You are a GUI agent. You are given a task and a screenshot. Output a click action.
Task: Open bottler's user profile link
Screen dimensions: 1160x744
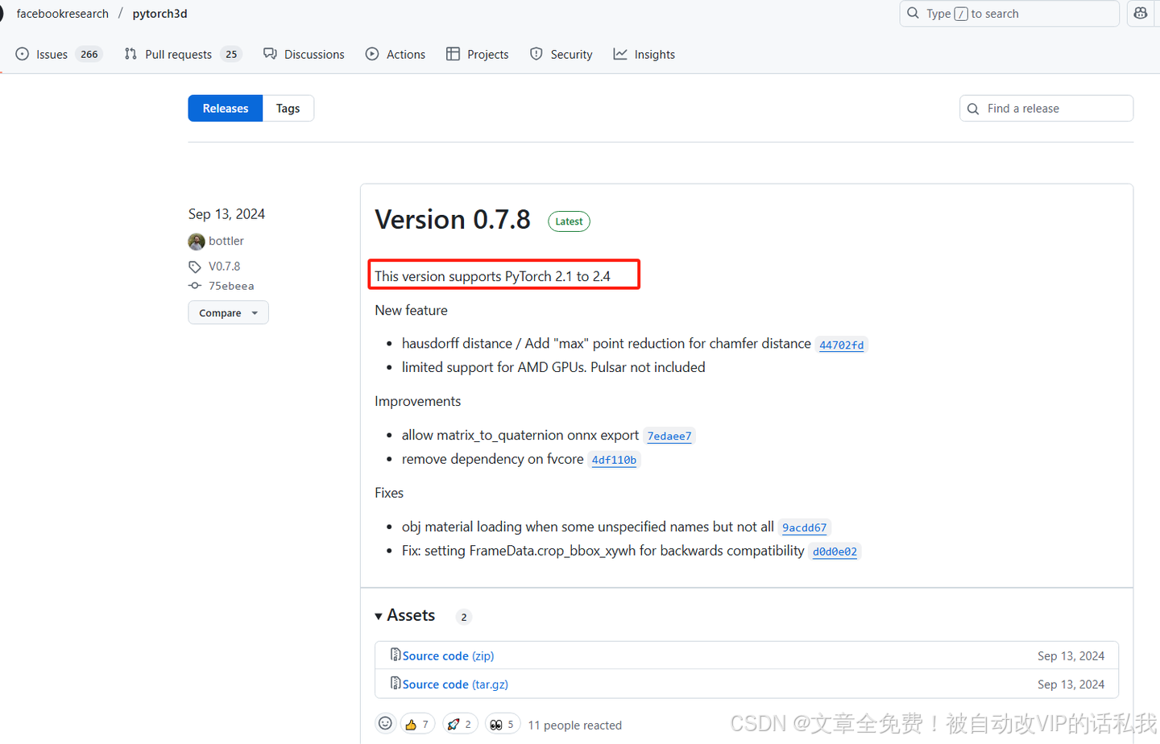coord(226,241)
